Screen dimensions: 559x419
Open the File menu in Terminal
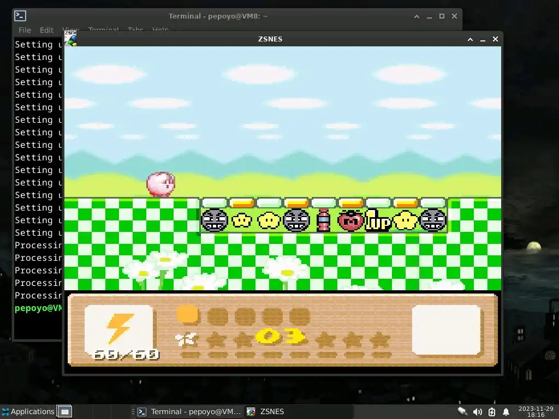25,30
